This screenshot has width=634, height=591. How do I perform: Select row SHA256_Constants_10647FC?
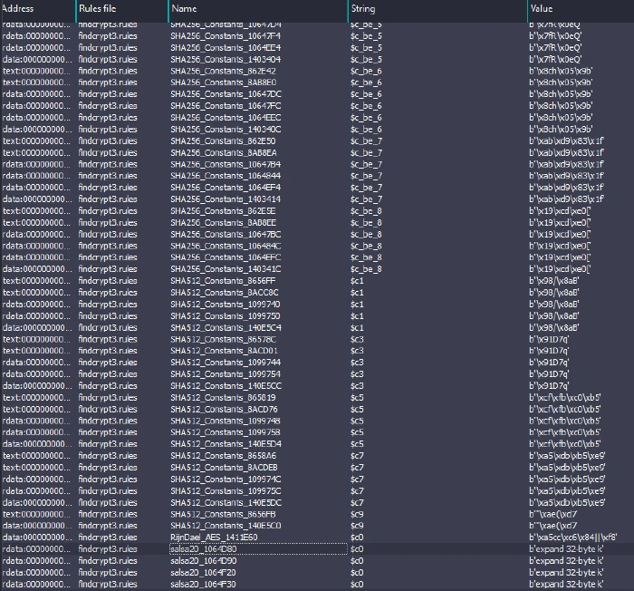317,106
